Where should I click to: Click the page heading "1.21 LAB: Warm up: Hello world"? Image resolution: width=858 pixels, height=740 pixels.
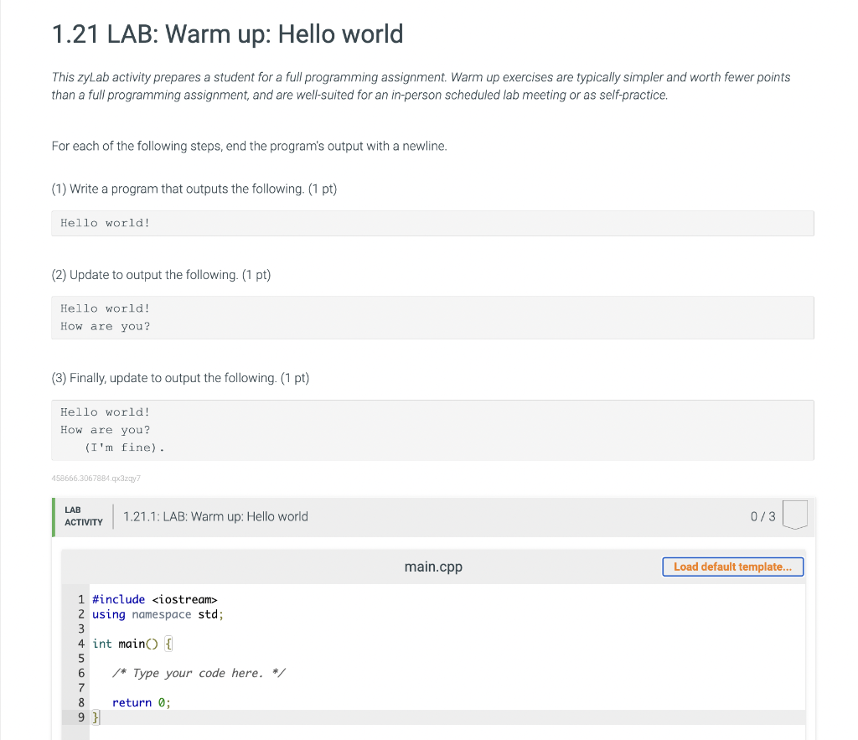pyautogui.click(x=227, y=34)
